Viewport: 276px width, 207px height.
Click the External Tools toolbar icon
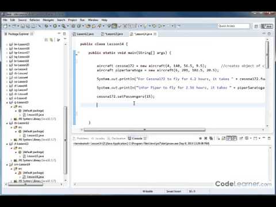click(x=63, y=26)
